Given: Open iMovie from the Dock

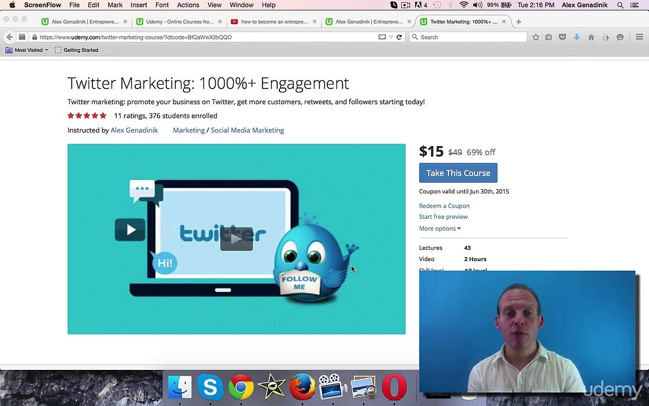Looking at the screenshot, I should click(272, 387).
